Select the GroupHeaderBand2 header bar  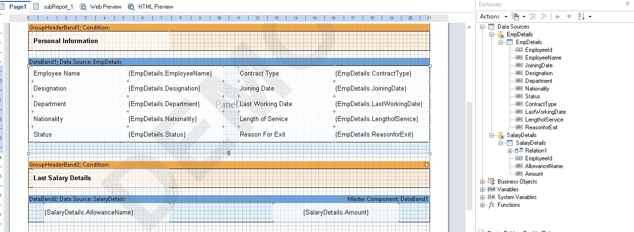tap(229, 165)
